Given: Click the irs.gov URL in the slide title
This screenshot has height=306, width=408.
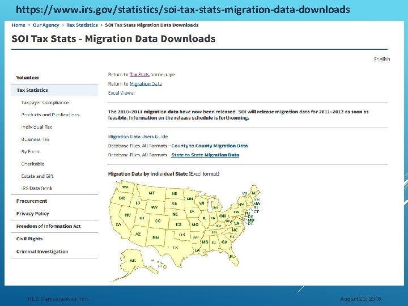Looking at the screenshot, I should (182, 10).
